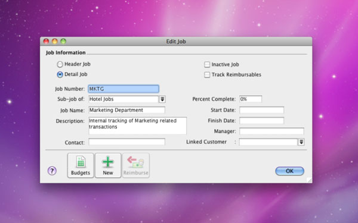Close the Edit Job window with red button
The height and width of the screenshot is (223, 358).
(47, 41)
